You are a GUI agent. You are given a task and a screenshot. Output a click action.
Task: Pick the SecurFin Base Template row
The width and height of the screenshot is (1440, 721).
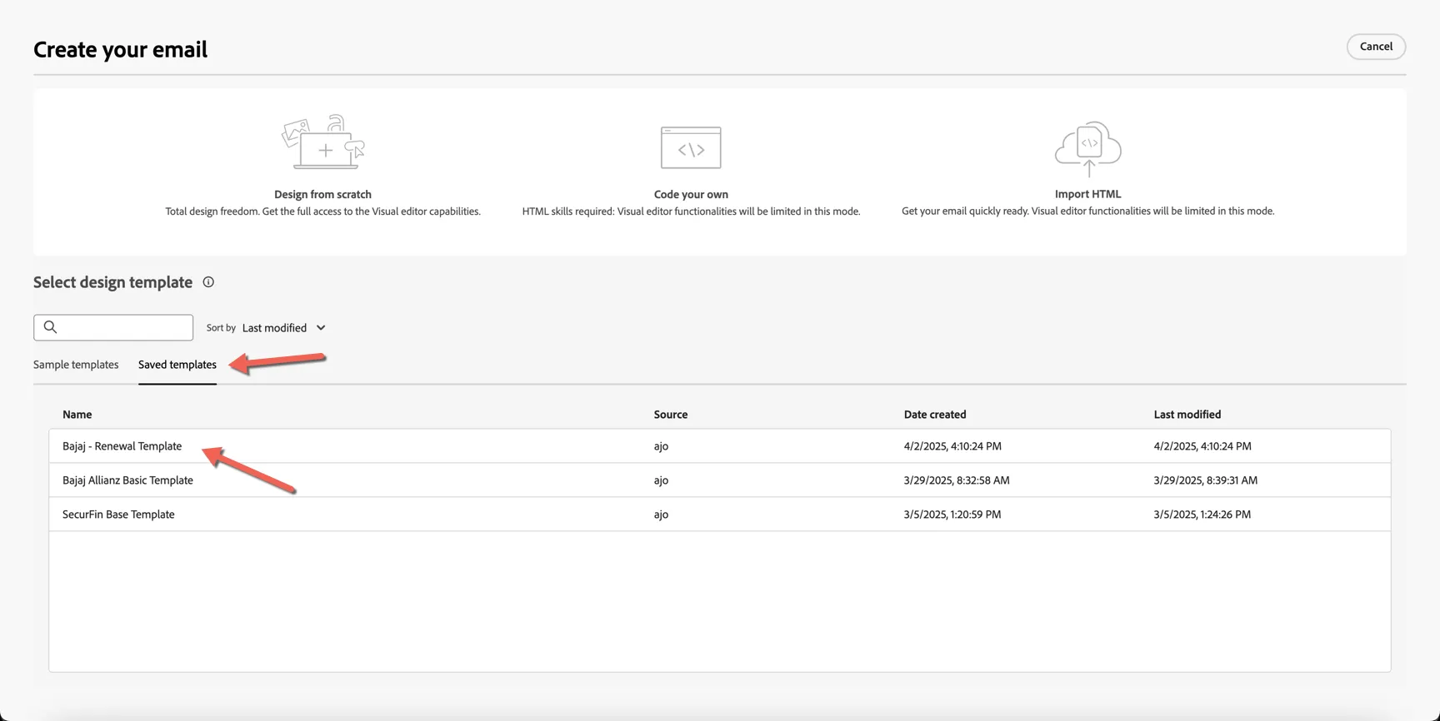pos(719,515)
